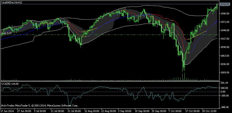Click CCI scale level 0.00
Image resolution: width=232 pixels, height=113 pixels.
[x=223, y=92]
